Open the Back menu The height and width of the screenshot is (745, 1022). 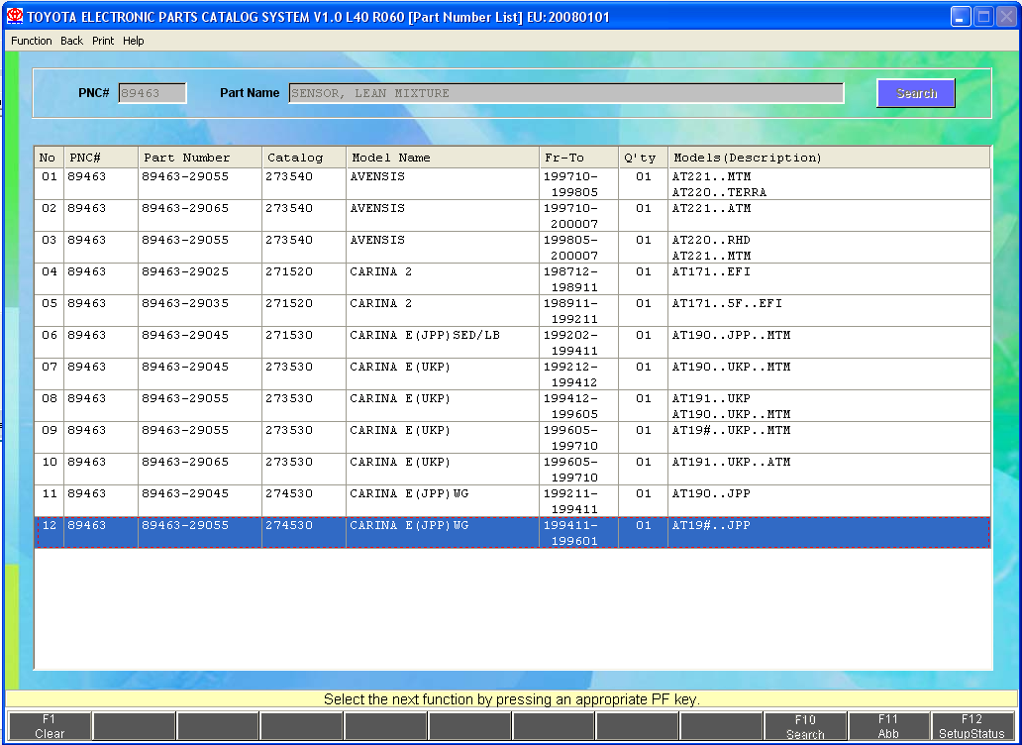click(x=71, y=41)
